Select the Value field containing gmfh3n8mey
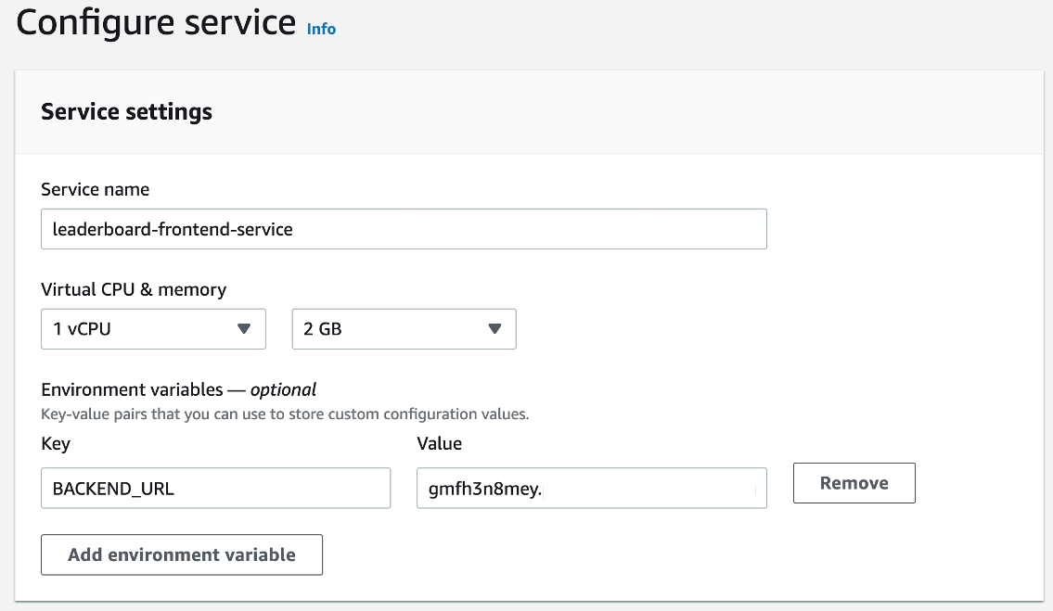The height and width of the screenshot is (611, 1053). pos(591,487)
